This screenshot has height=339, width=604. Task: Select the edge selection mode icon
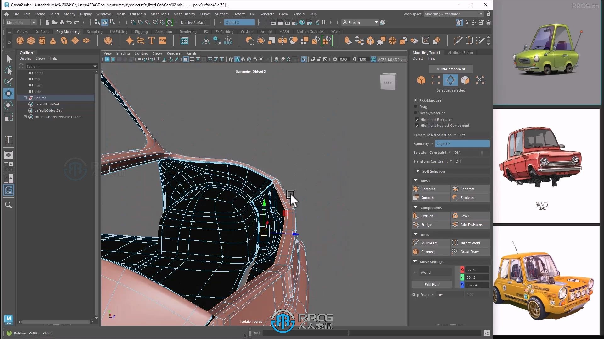point(450,80)
